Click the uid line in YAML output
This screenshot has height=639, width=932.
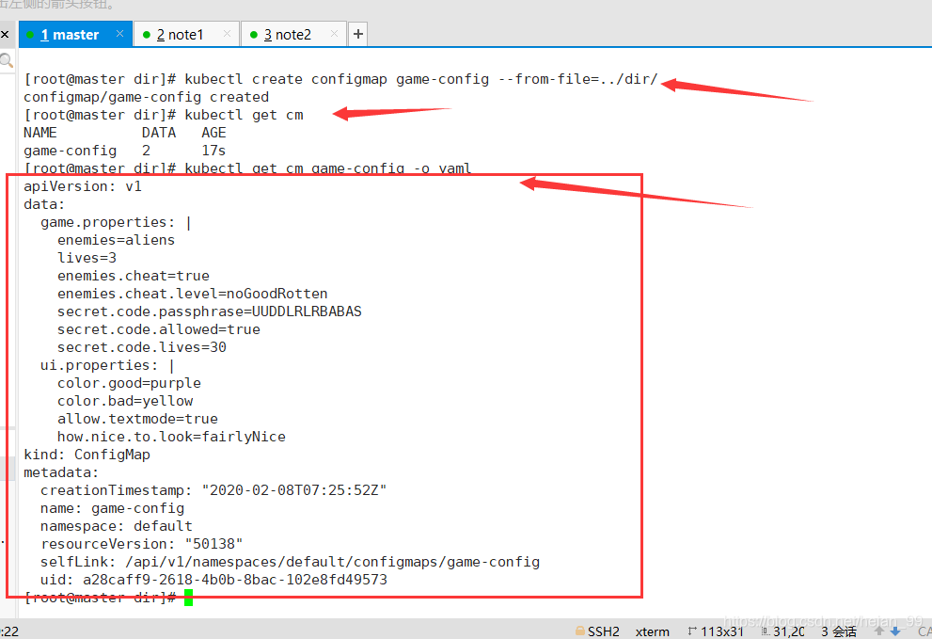pos(213,580)
